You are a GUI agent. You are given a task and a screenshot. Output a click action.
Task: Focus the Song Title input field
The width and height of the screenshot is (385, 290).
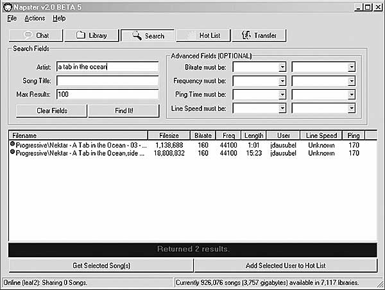(x=108, y=81)
